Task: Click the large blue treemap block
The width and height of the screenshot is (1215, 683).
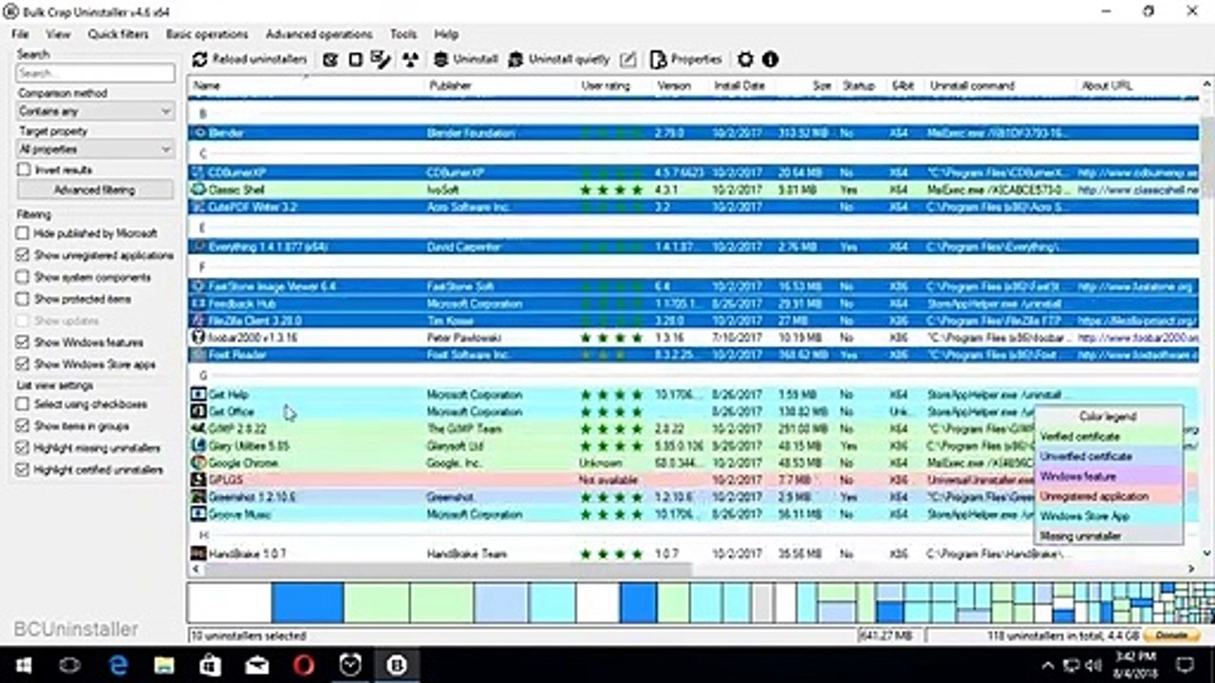Action: pos(308,603)
